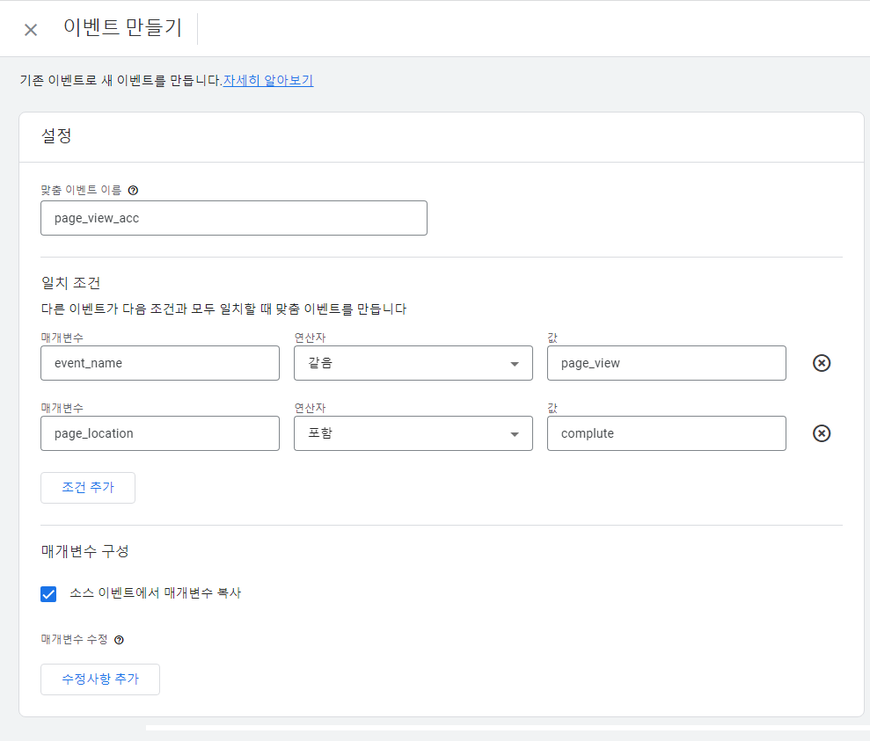Click the arrow in the 포함 dropdown

tap(515, 434)
